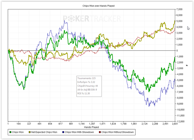The width and height of the screenshot is (194, 140).
Task: Click the 'Tournaments: 115' stat line
Action: coord(86,78)
